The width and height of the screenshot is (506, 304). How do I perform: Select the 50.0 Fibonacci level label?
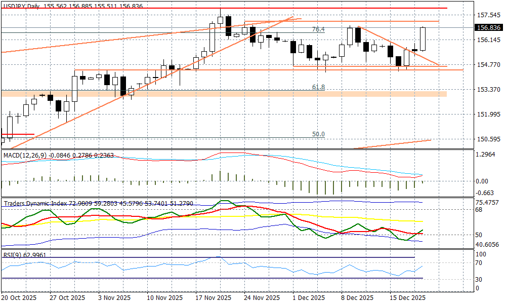[x=318, y=134]
